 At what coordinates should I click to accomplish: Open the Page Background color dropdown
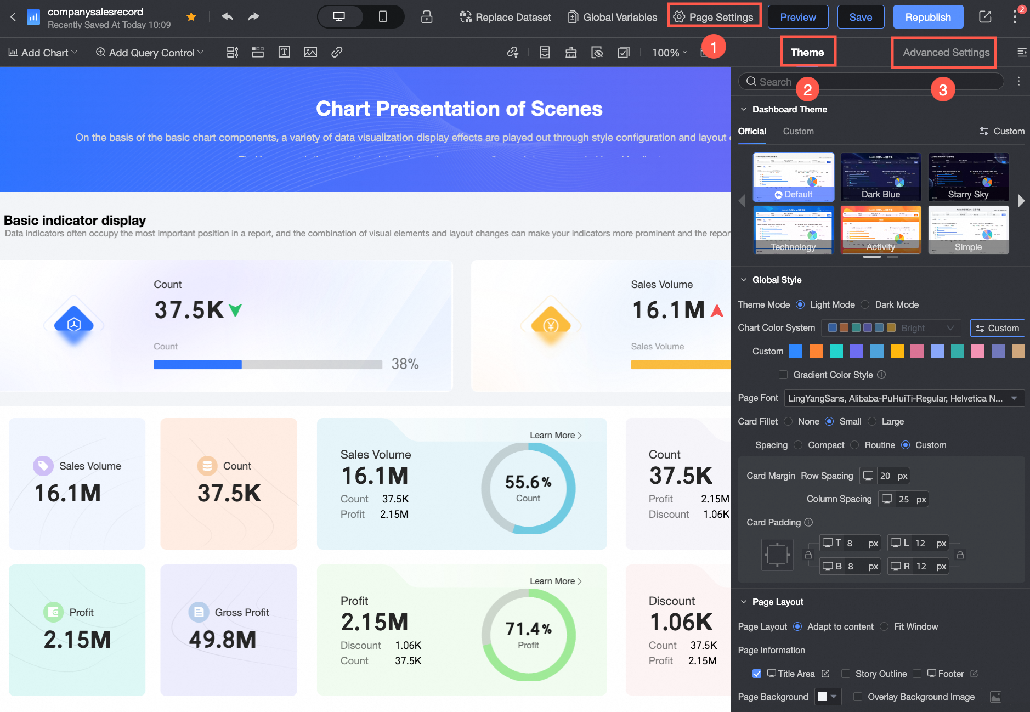[828, 697]
